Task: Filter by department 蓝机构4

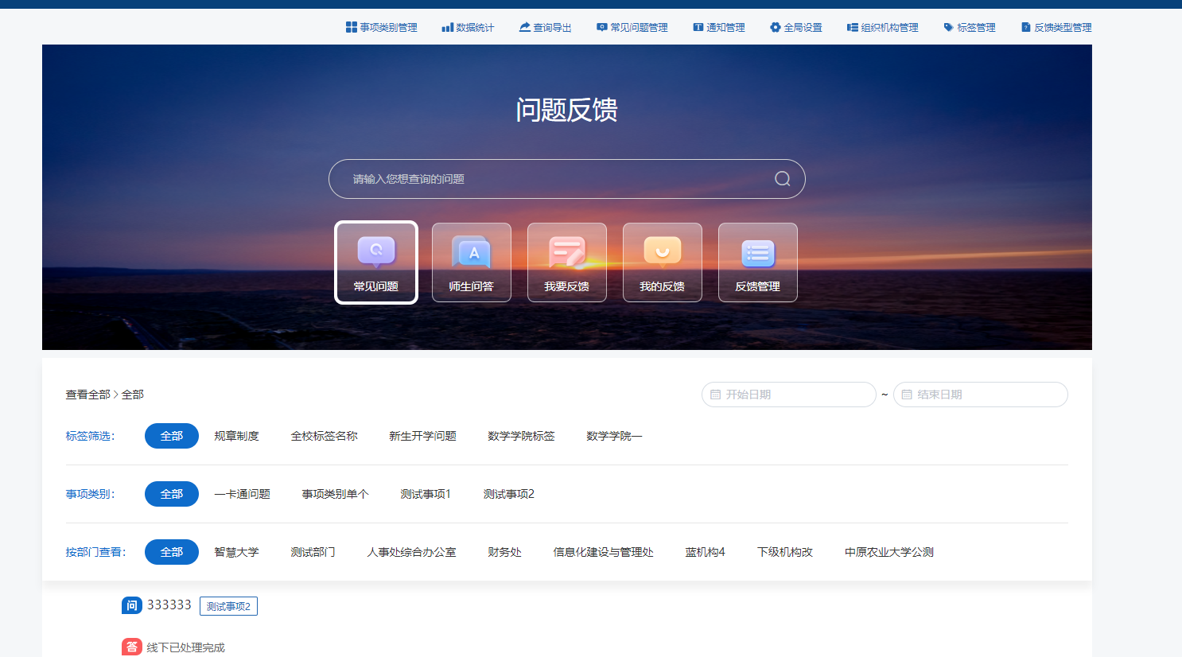Action: pos(706,552)
